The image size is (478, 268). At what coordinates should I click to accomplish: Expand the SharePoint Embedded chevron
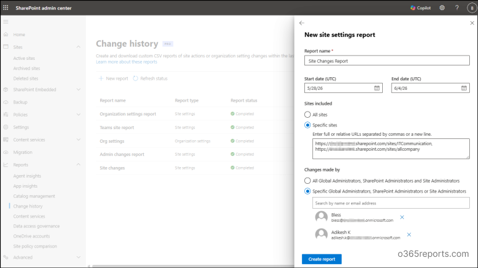click(x=78, y=90)
